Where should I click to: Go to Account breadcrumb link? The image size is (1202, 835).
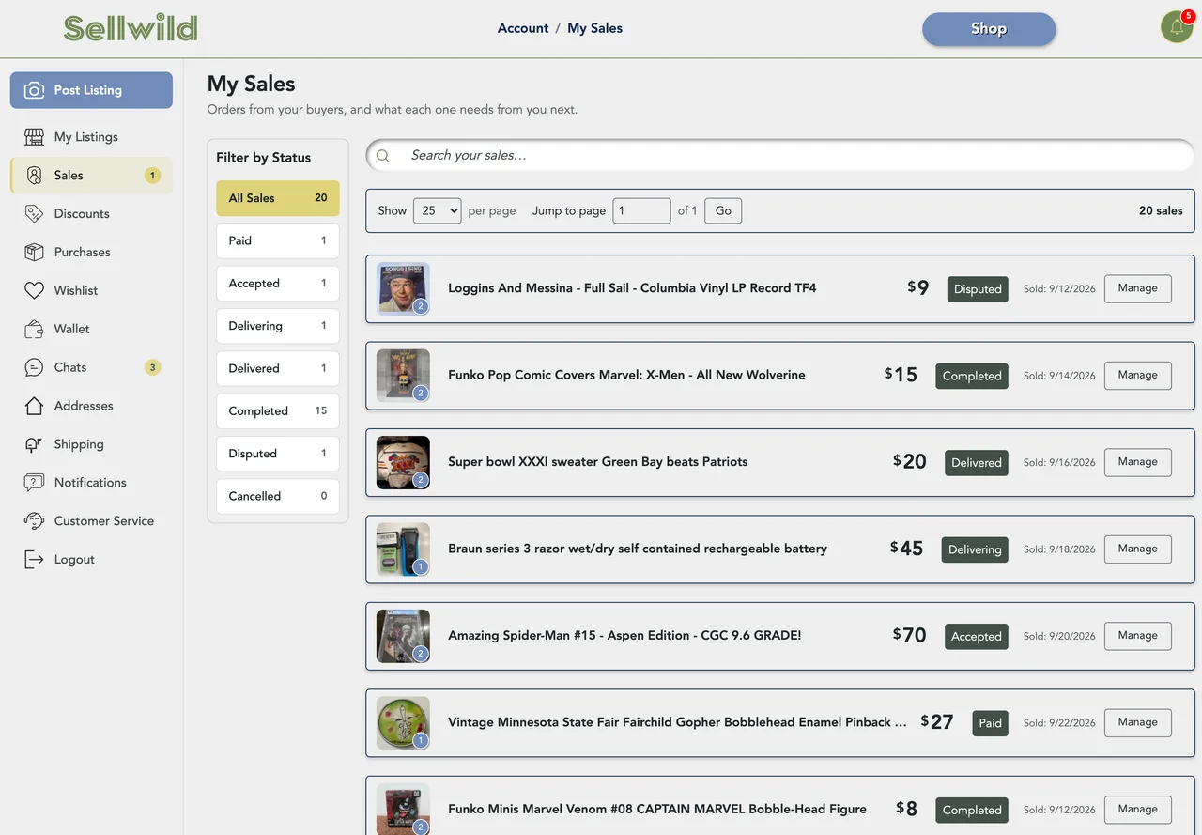point(523,28)
